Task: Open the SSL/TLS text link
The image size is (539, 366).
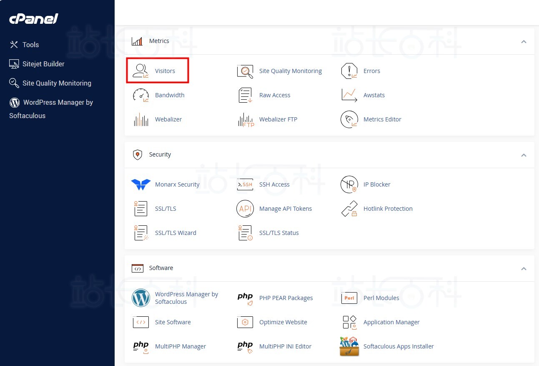Action: pyautogui.click(x=165, y=209)
